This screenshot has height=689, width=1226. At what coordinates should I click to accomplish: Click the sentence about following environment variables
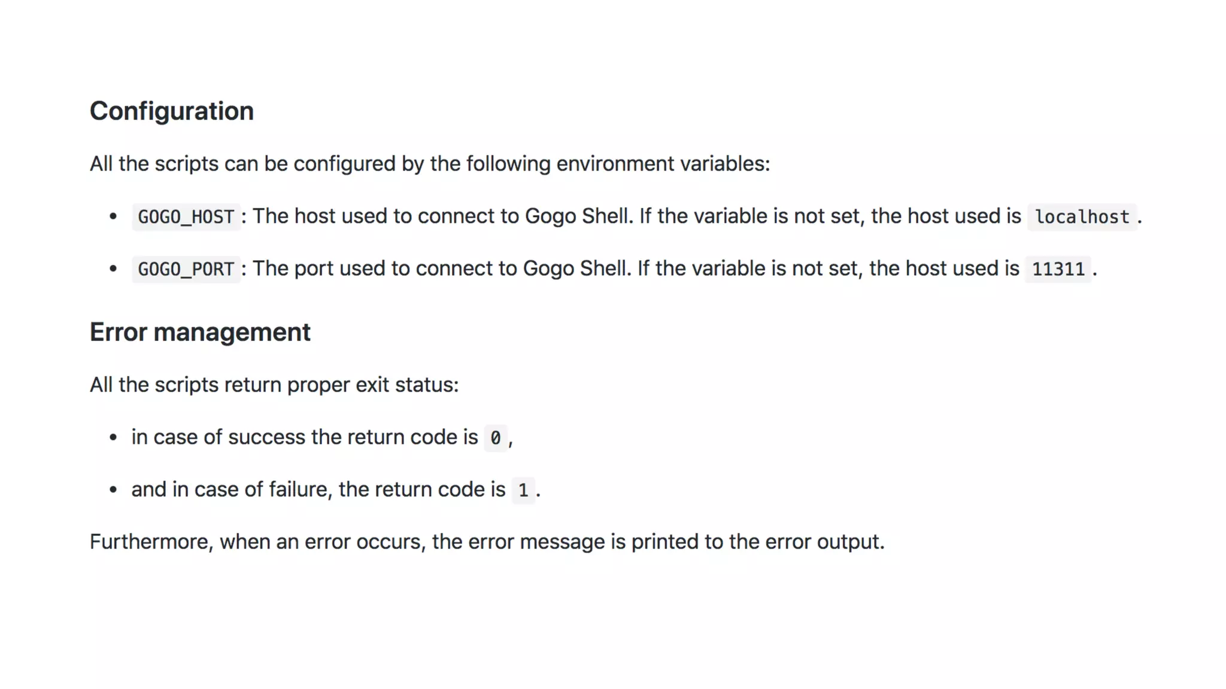(430, 164)
